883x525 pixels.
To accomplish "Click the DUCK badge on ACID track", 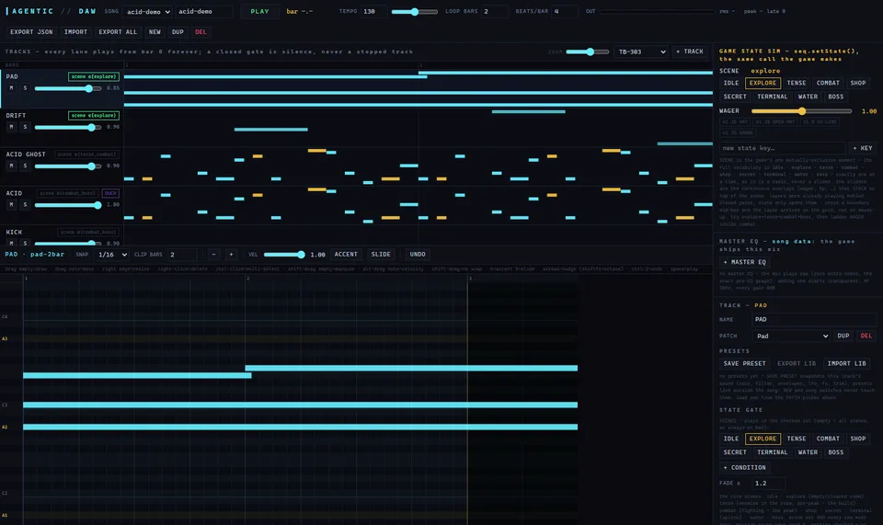I will click(x=110, y=193).
